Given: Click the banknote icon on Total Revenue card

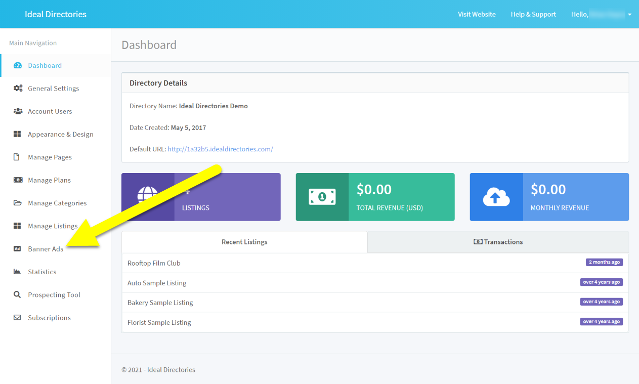Looking at the screenshot, I should (x=322, y=197).
